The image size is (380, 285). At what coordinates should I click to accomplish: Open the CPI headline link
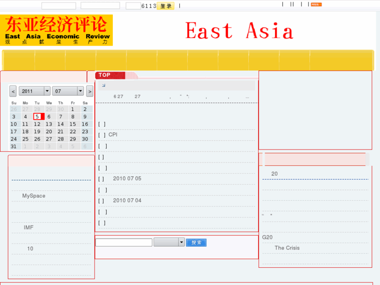[113, 134]
